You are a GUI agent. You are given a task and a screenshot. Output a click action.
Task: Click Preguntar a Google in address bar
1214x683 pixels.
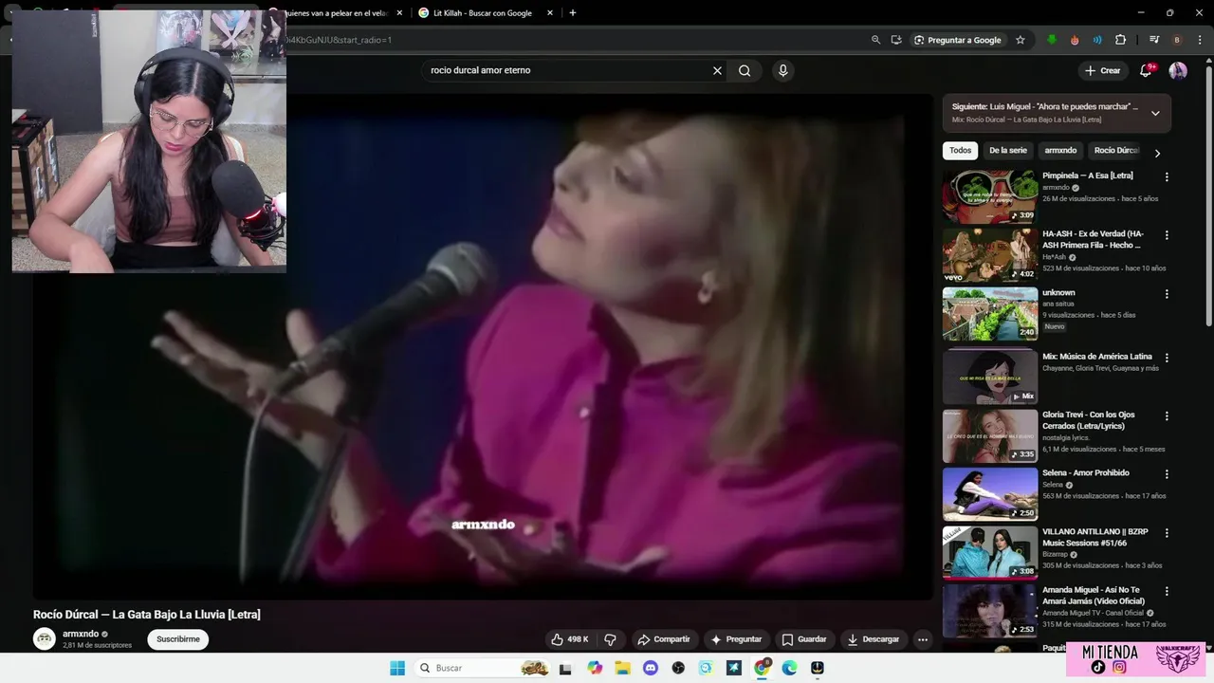[958, 40]
